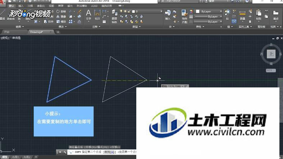Switch to the A360 ribbon tab

94,6
